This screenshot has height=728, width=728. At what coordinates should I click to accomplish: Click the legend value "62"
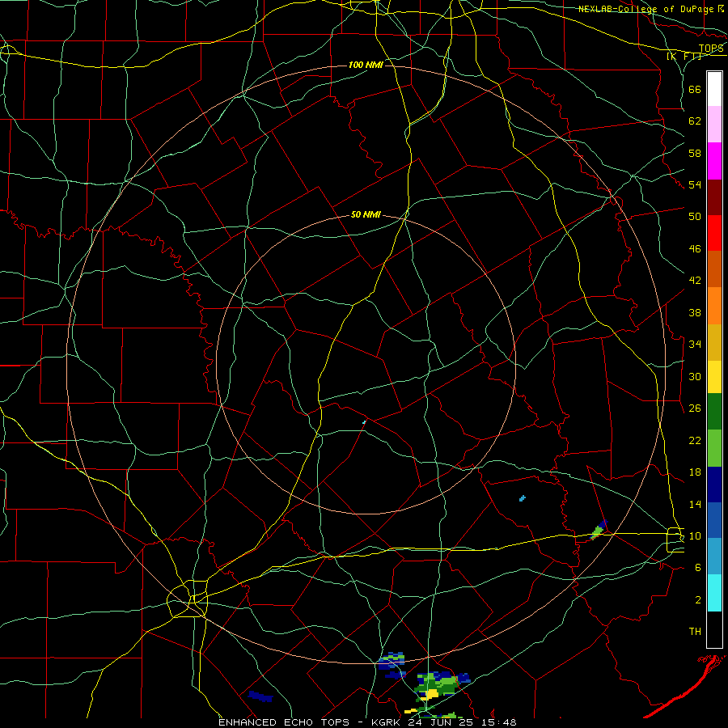click(695, 121)
